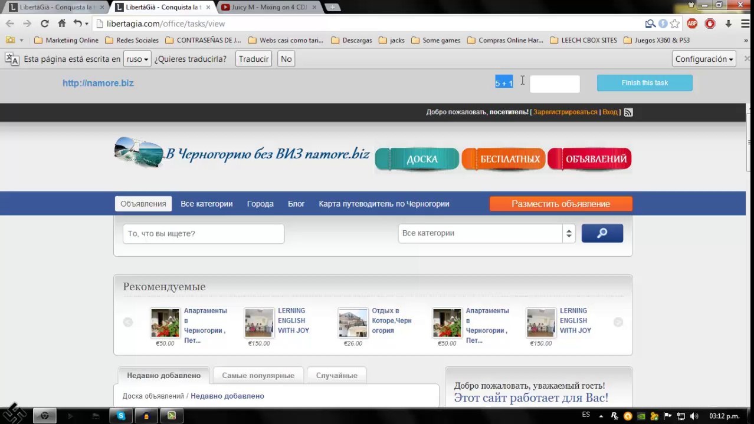The width and height of the screenshot is (754, 424).
Task: Click the Отдых в Которе,Черногория listing link
Action: (392, 320)
